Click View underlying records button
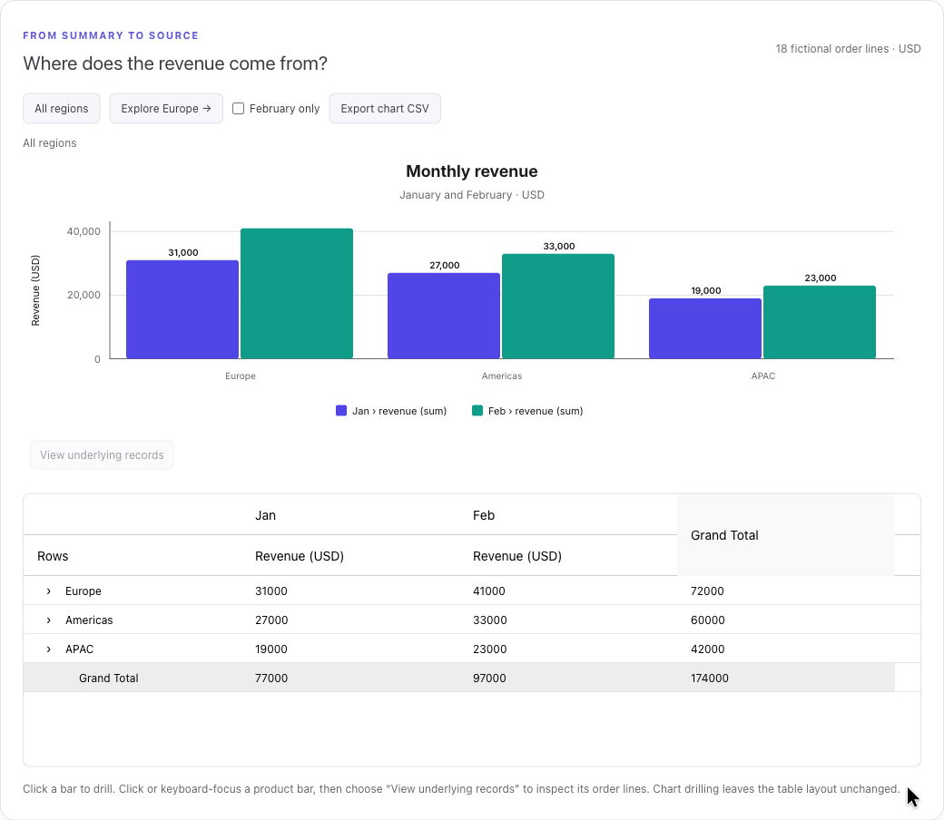944x820 pixels. pyautogui.click(x=102, y=454)
